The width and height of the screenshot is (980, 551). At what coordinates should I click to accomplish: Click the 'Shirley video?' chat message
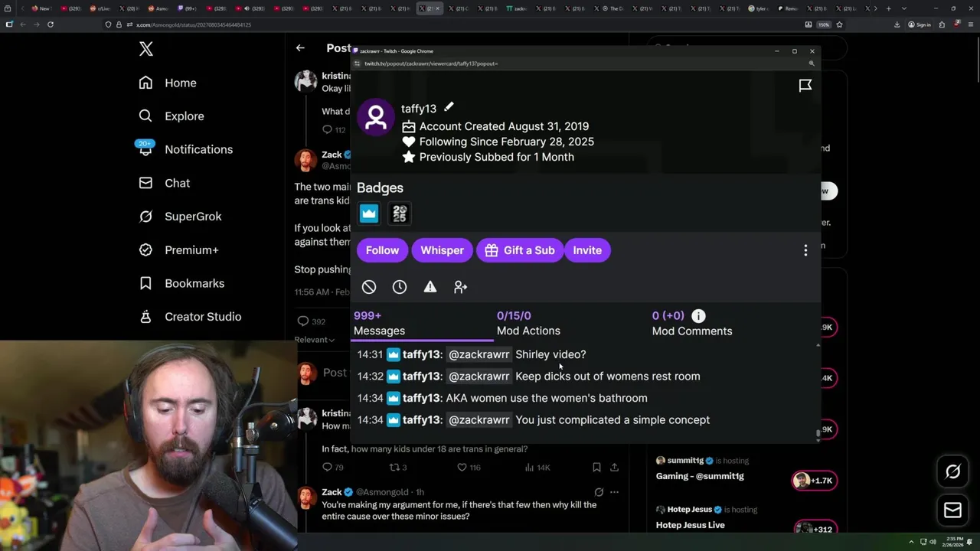(550, 354)
